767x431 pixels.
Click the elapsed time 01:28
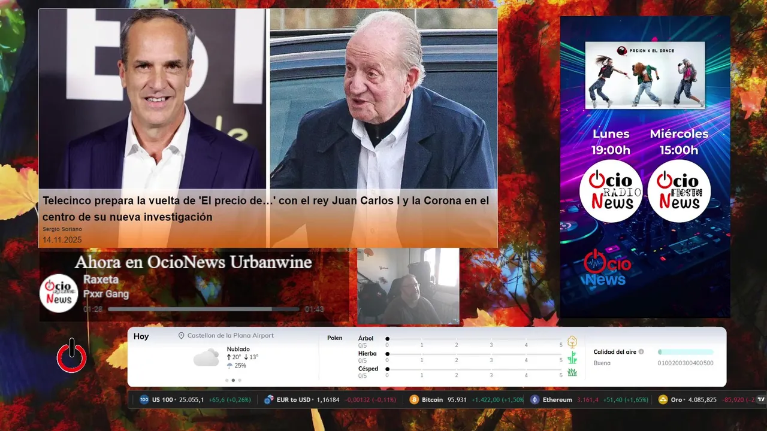click(x=93, y=309)
